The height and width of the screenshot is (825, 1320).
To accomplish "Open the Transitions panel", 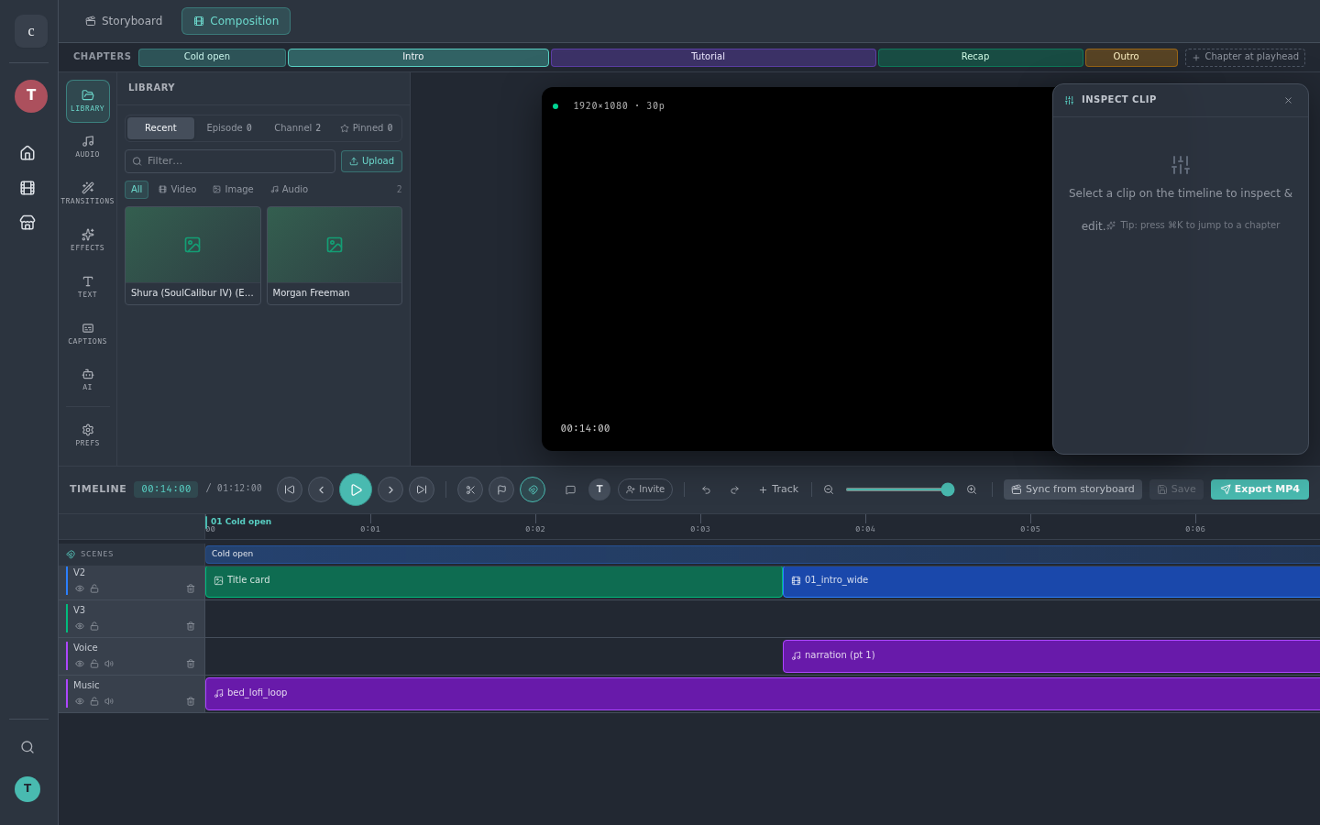I will [88, 193].
